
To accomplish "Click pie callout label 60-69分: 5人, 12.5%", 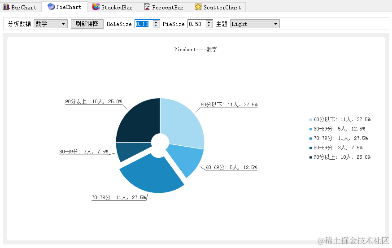I will point(231,167).
